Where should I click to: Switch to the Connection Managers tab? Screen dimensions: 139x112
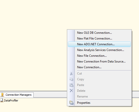click(17, 95)
